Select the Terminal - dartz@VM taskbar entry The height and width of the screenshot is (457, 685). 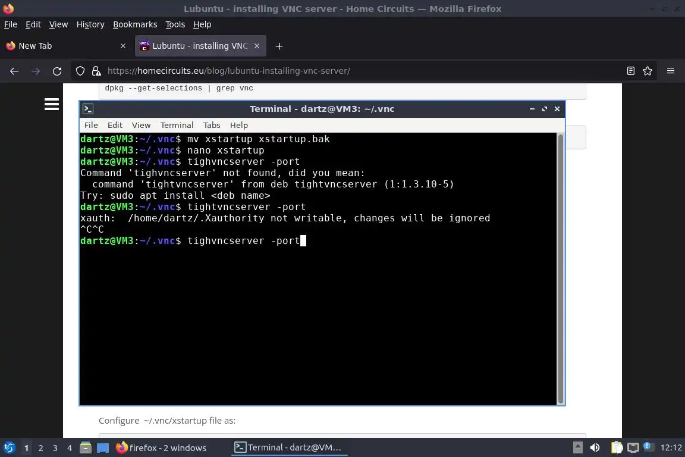(289, 448)
